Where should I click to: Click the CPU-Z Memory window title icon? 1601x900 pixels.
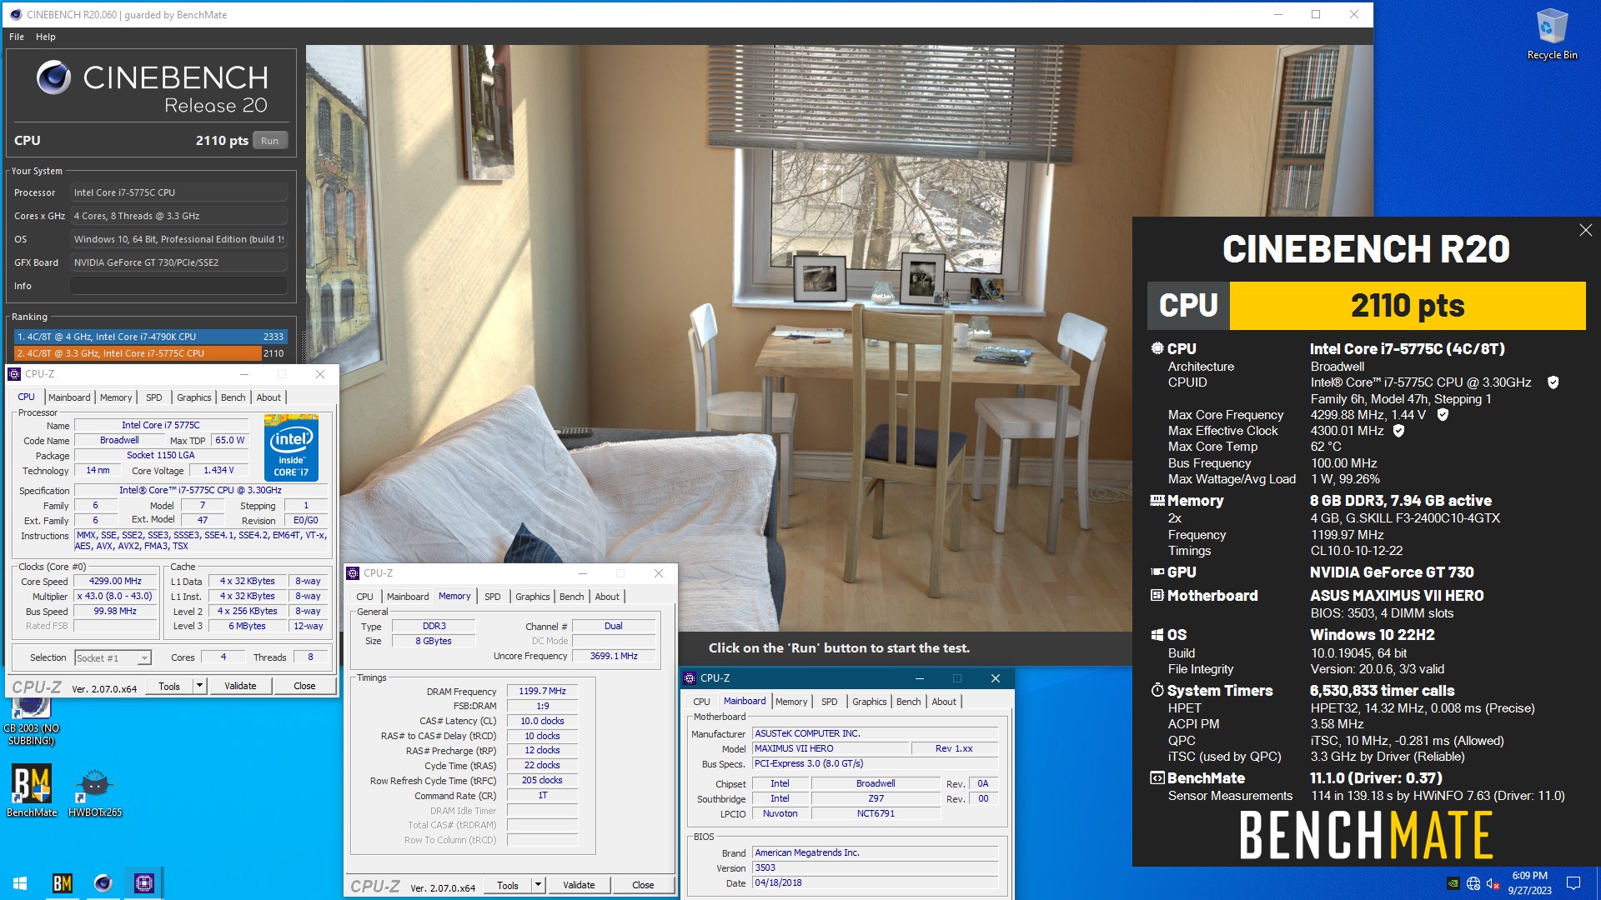(x=354, y=573)
